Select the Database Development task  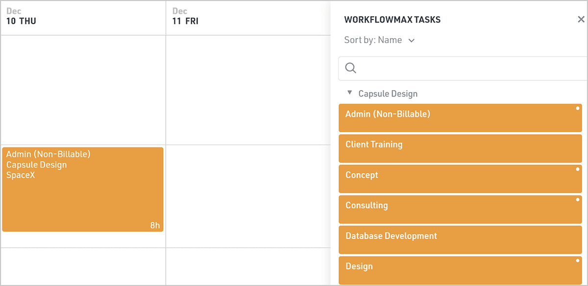[x=460, y=240]
